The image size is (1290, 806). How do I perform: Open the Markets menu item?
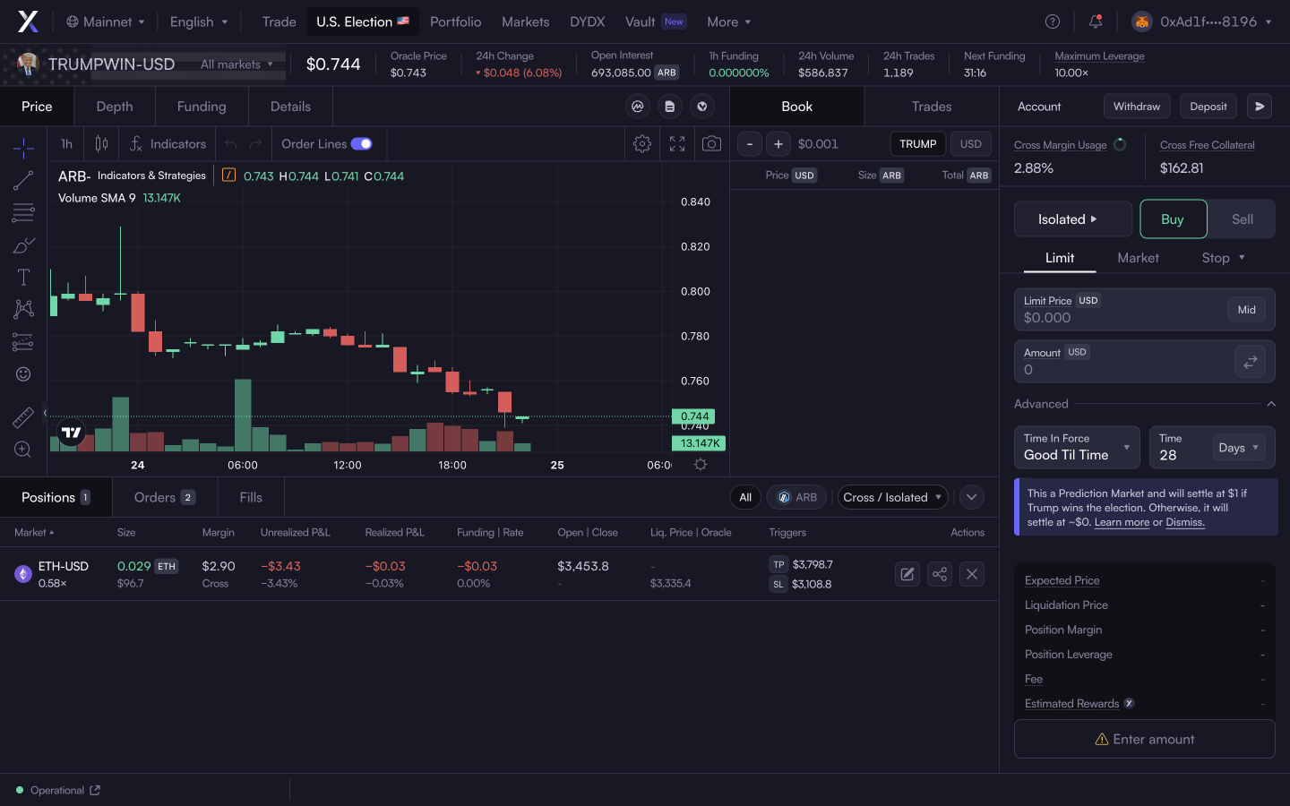pyautogui.click(x=525, y=21)
